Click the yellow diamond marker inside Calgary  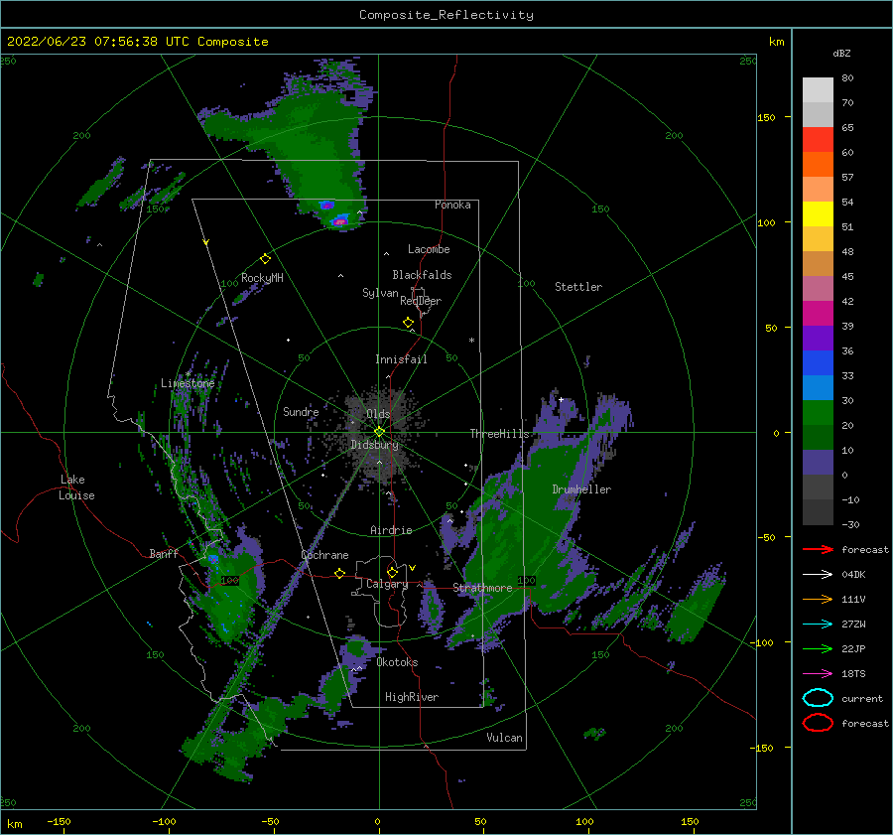click(392, 572)
